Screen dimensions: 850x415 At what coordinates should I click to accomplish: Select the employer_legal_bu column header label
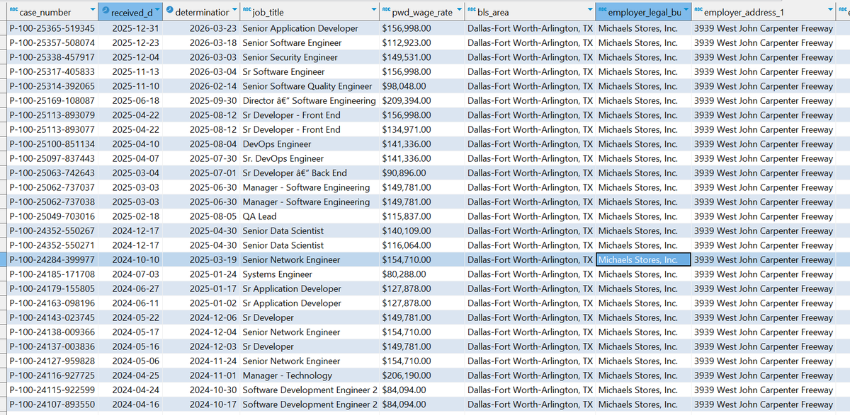(x=644, y=13)
